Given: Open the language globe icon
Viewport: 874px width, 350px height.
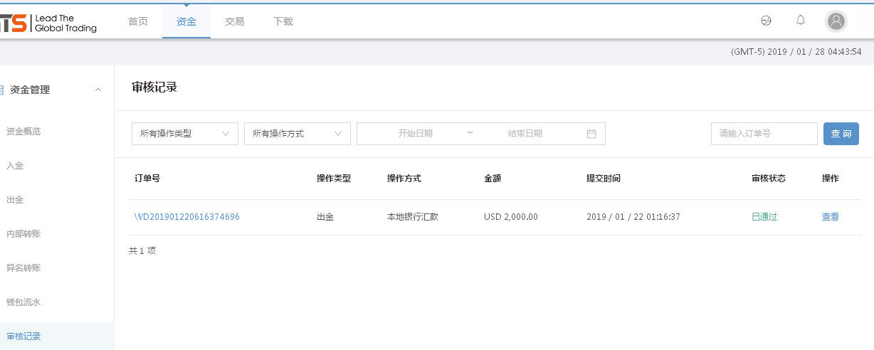Looking at the screenshot, I should (x=766, y=21).
